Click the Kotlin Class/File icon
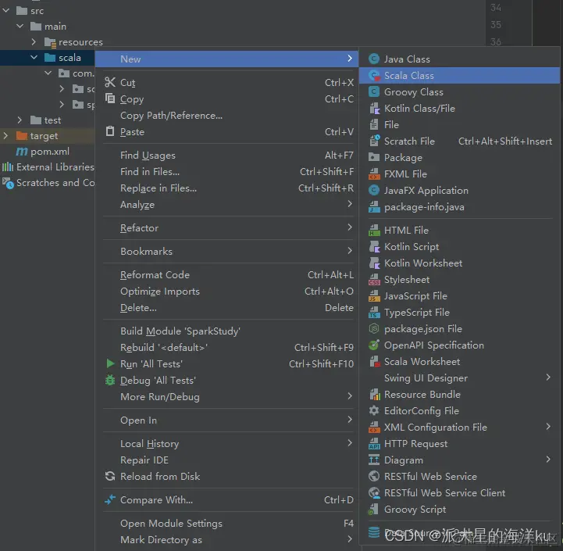The image size is (563, 551). pos(374,108)
